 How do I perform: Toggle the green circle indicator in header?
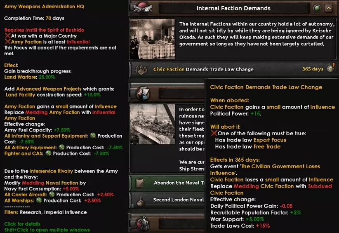click(317, 8)
